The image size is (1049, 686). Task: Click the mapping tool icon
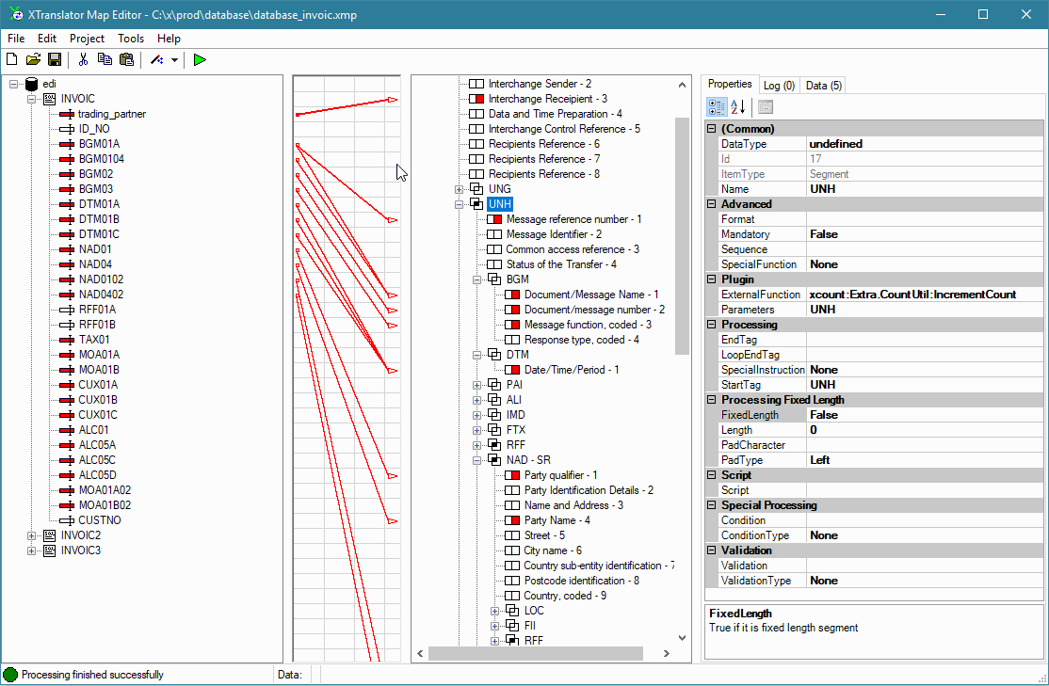157,59
